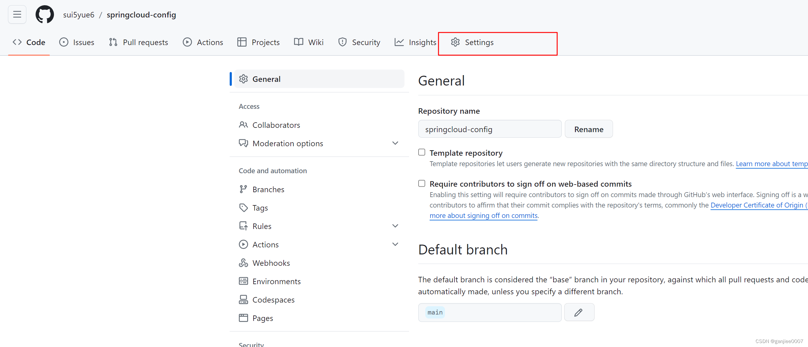Follow the link about signing off on commits

coord(483,215)
